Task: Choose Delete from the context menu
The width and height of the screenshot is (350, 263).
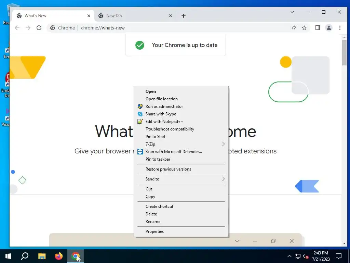Action: (x=181, y=214)
